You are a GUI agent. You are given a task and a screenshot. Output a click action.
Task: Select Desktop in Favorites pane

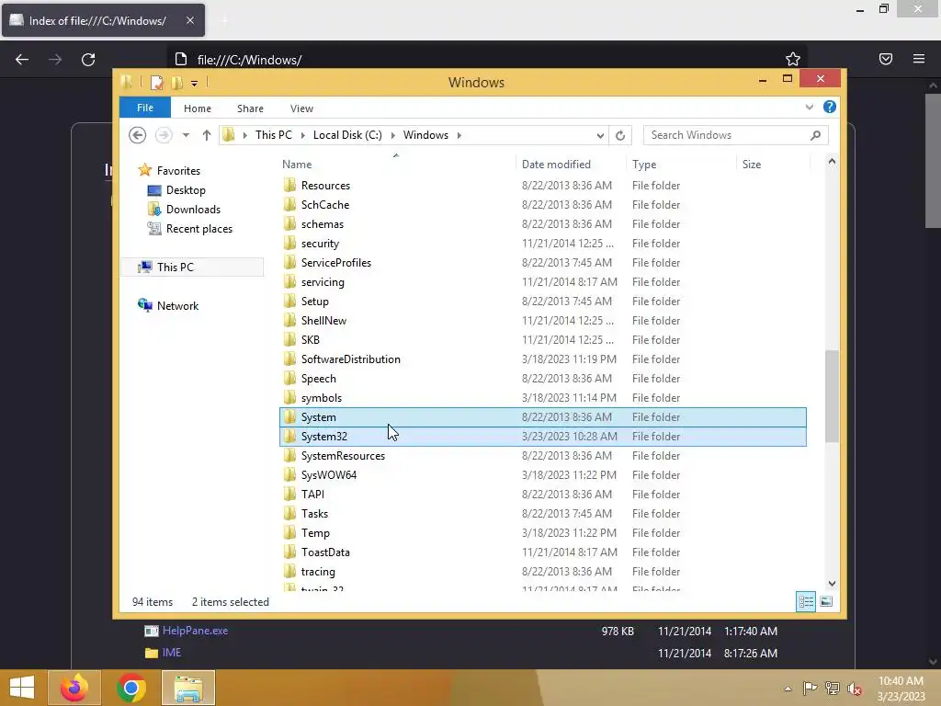click(x=186, y=189)
